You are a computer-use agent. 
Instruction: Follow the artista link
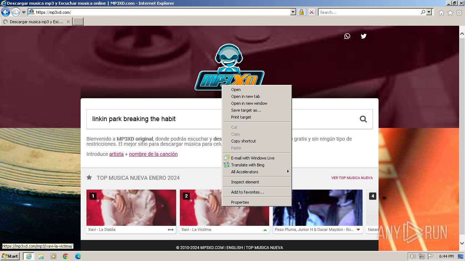coord(116,154)
